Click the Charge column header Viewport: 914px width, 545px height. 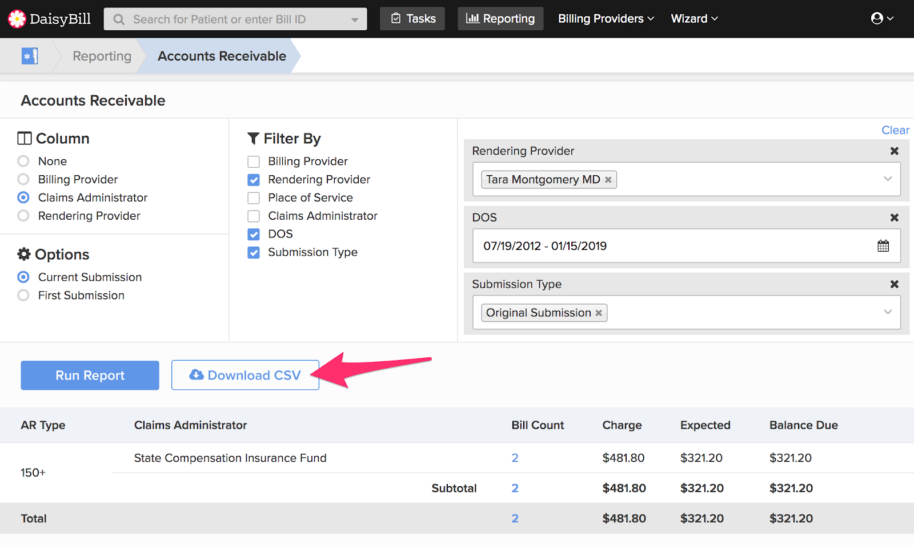(x=622, y=425)
